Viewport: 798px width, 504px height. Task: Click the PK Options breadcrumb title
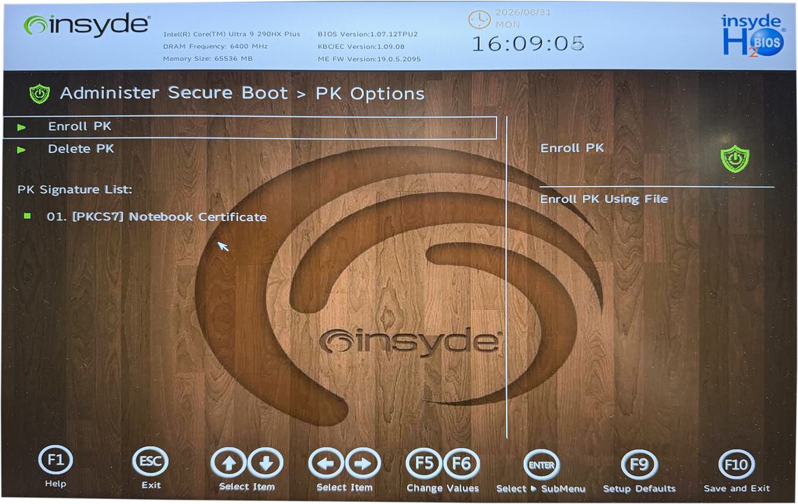370,94
